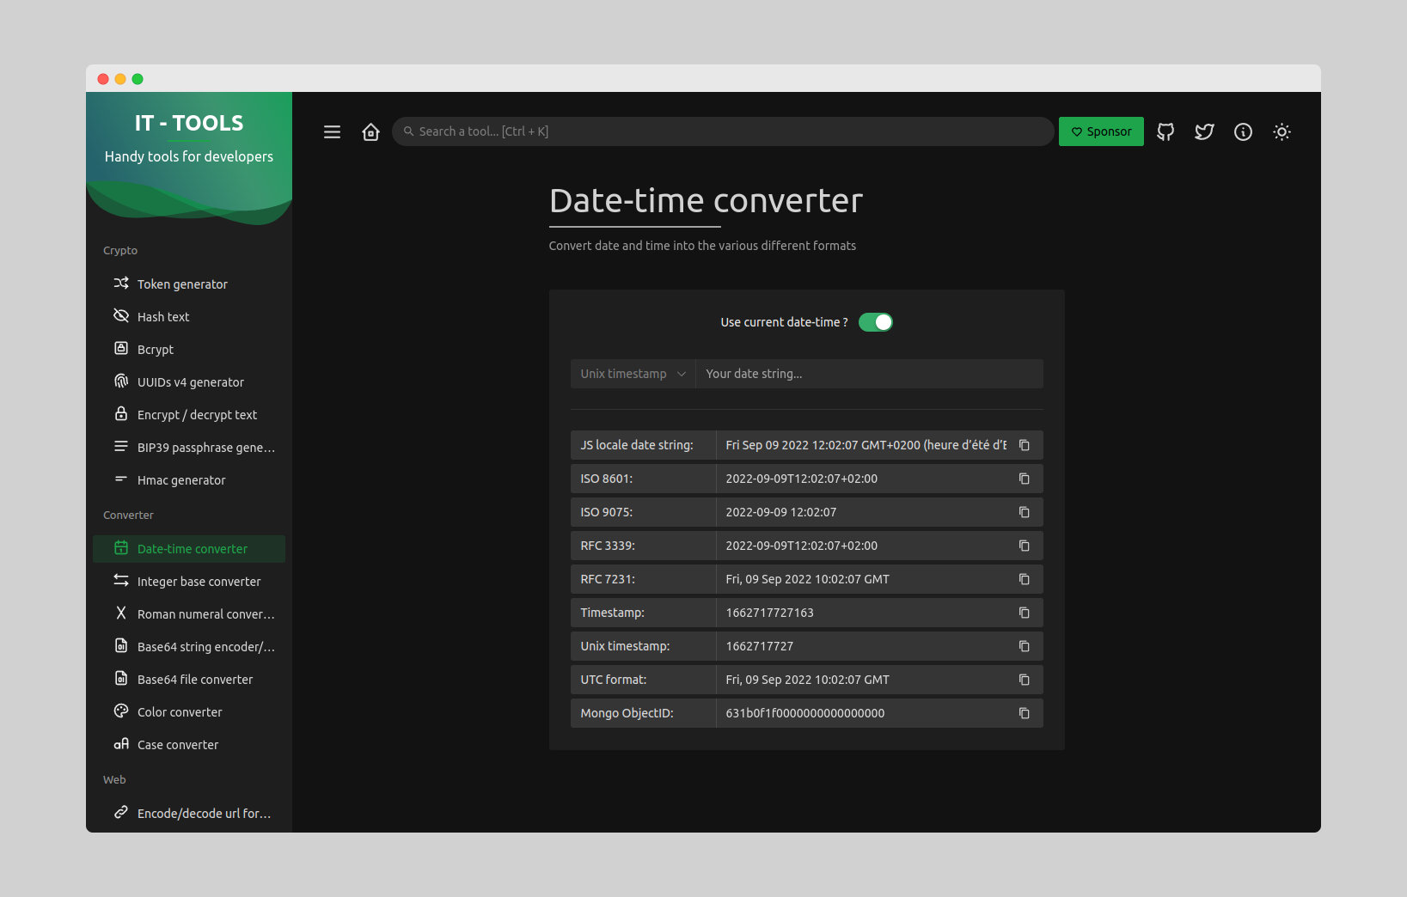
Task: Open the Bcrypt tool
Action: [x=155, y=349]
